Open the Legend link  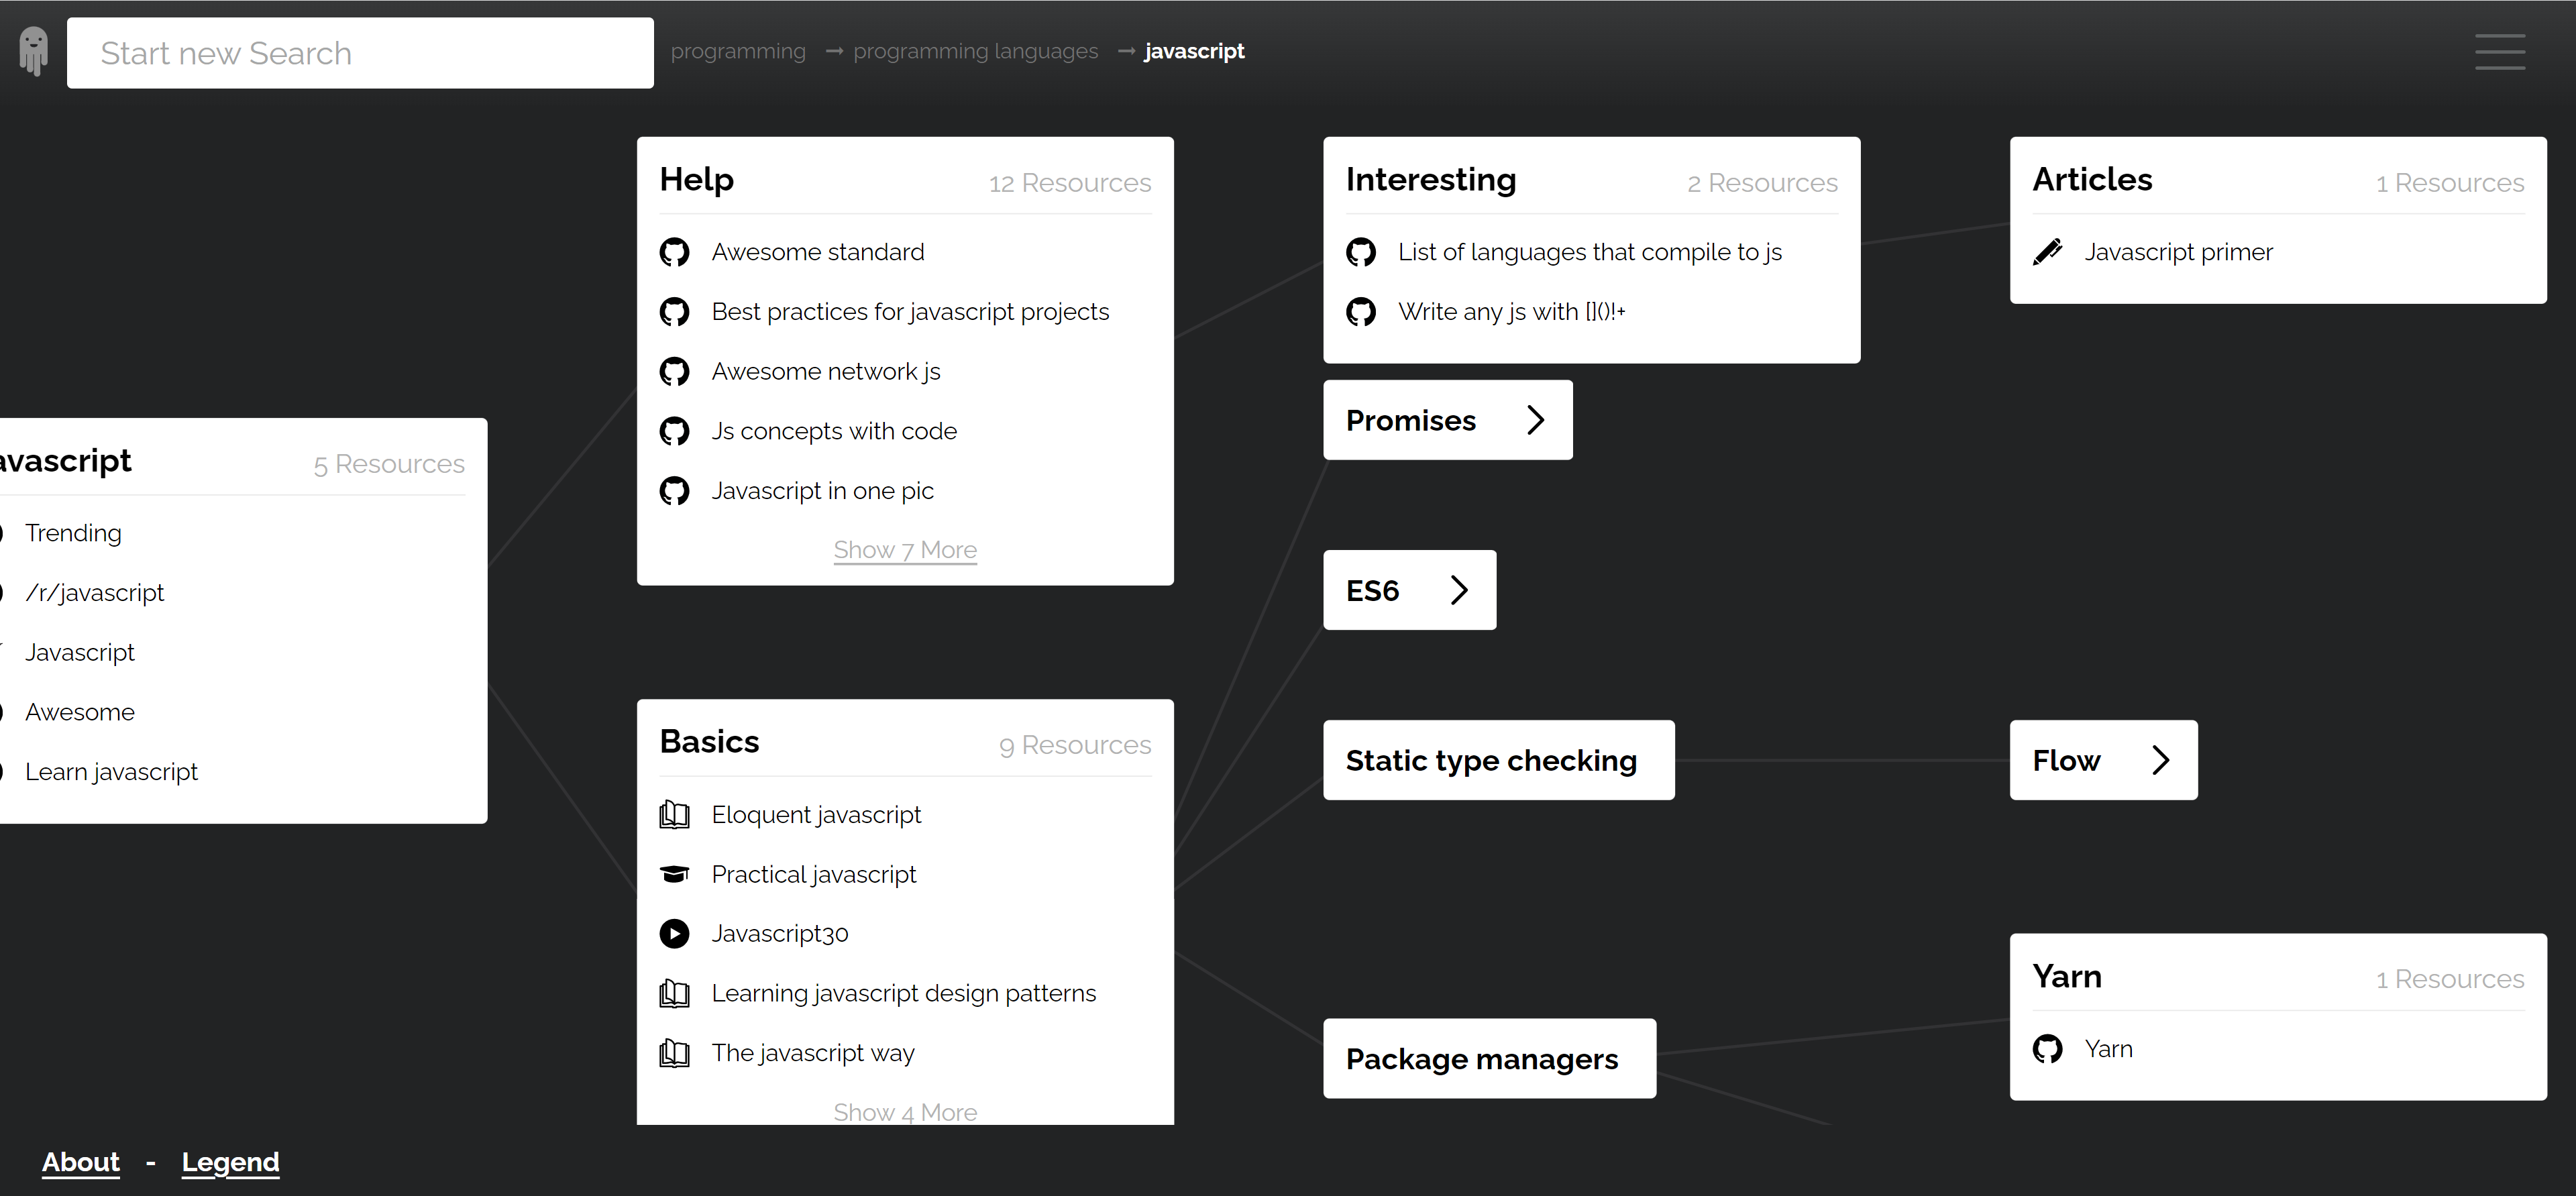pyautogui.click(x=230, y=1162)
